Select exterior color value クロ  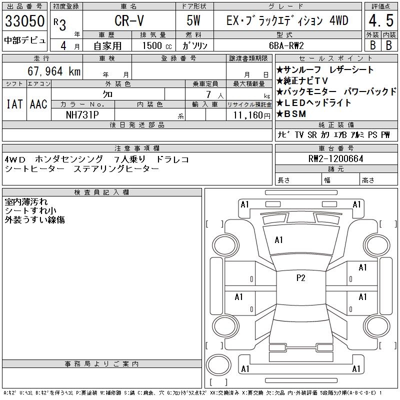pos(107,94)
